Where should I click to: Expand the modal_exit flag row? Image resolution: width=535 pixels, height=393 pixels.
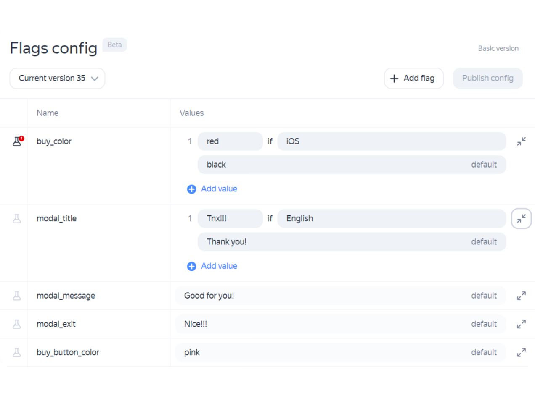pos(521,324)
